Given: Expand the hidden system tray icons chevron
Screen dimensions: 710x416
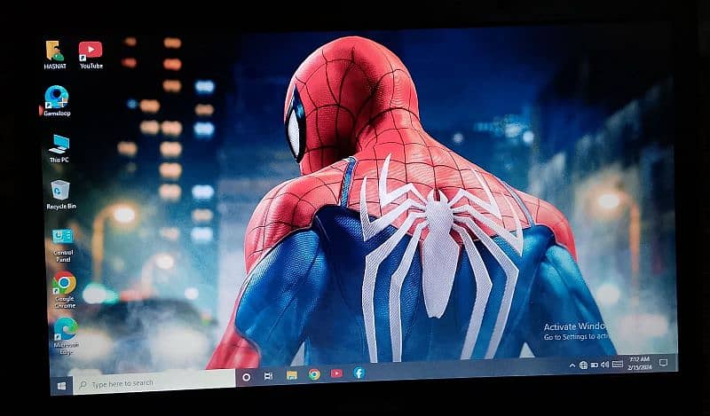Looking at the screenshot, I should click(572, 365).
